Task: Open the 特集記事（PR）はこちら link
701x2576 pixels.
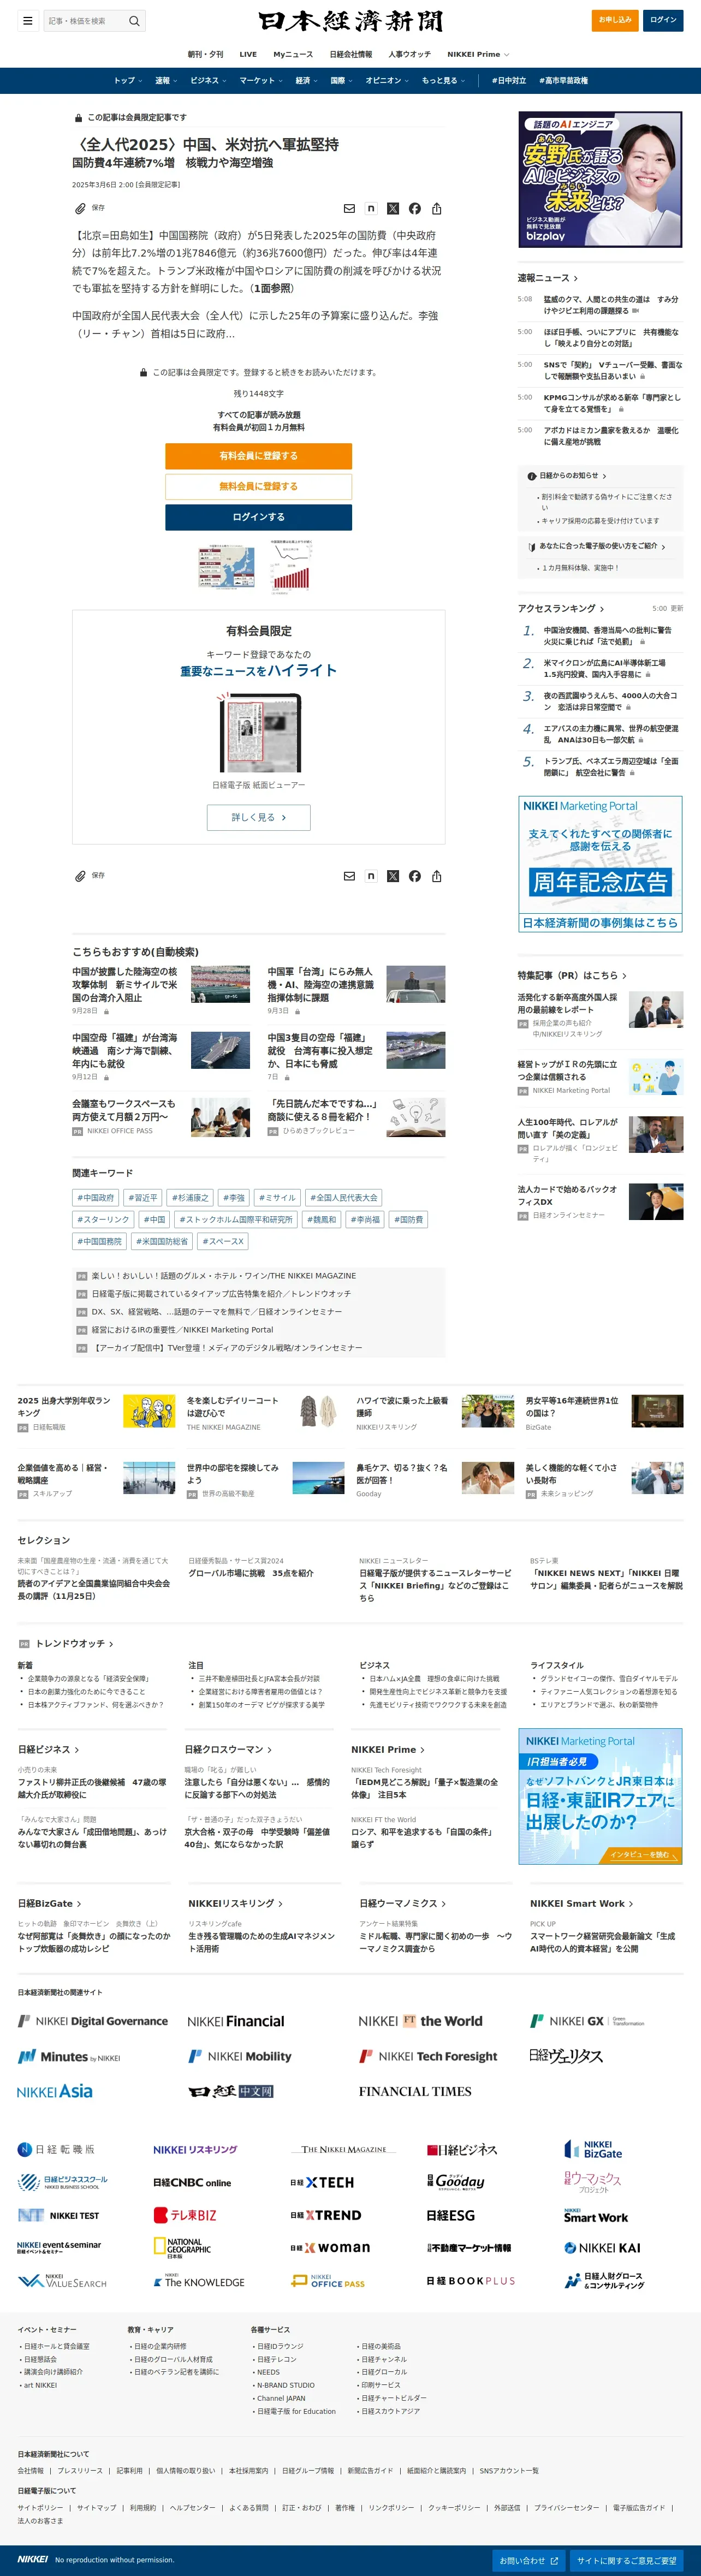Action: (x=572, y=975)
